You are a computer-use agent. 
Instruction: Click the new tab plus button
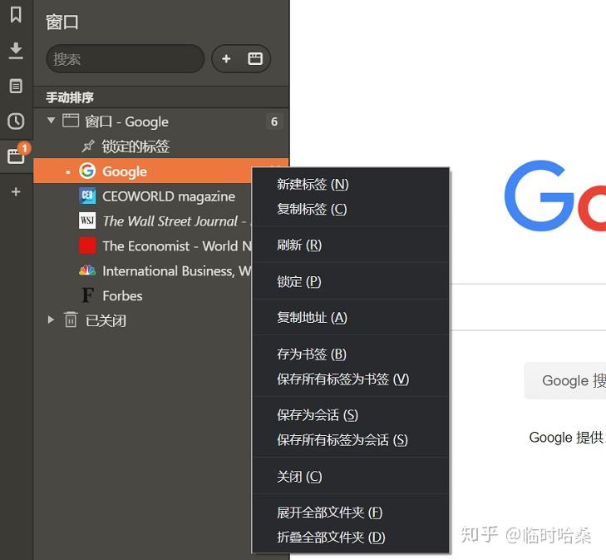226,59
